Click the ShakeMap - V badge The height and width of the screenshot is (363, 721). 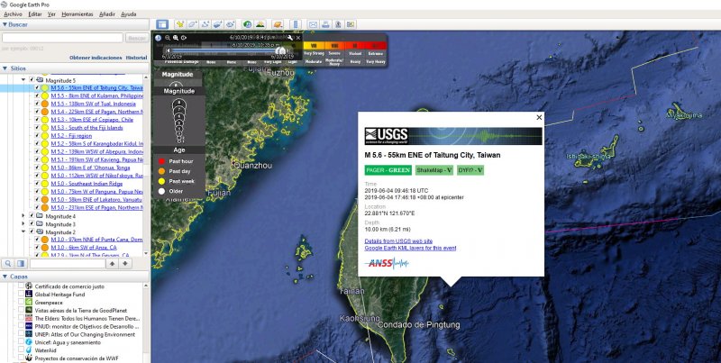click(x=434, y=170)
